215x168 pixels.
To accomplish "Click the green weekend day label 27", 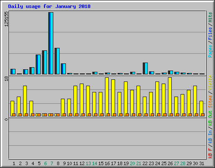I will tap(176, 163).
